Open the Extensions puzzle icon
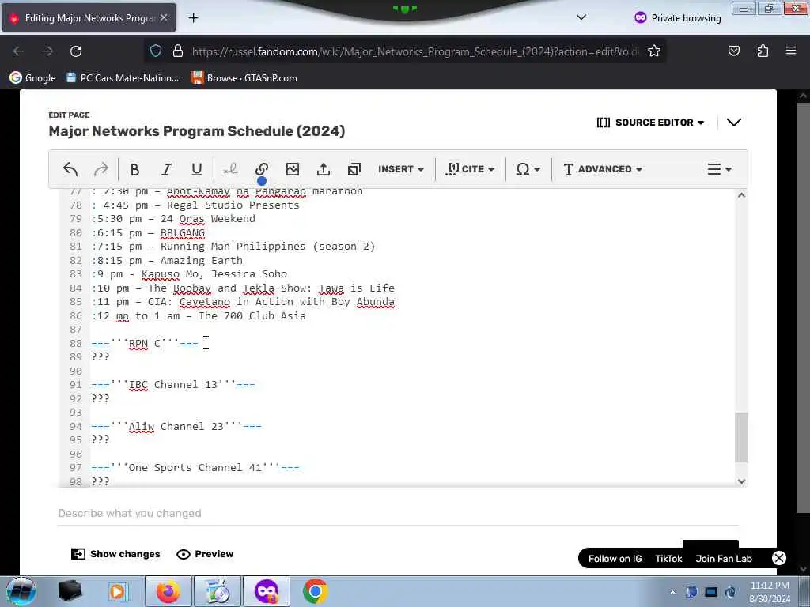The height and width of the screenshot is (607, 810). (763, 51)
